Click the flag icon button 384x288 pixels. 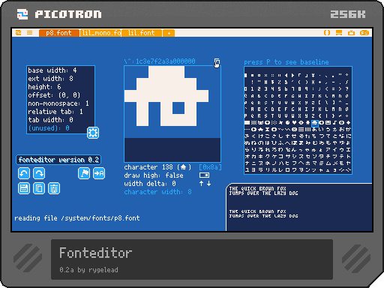(84, 173)
